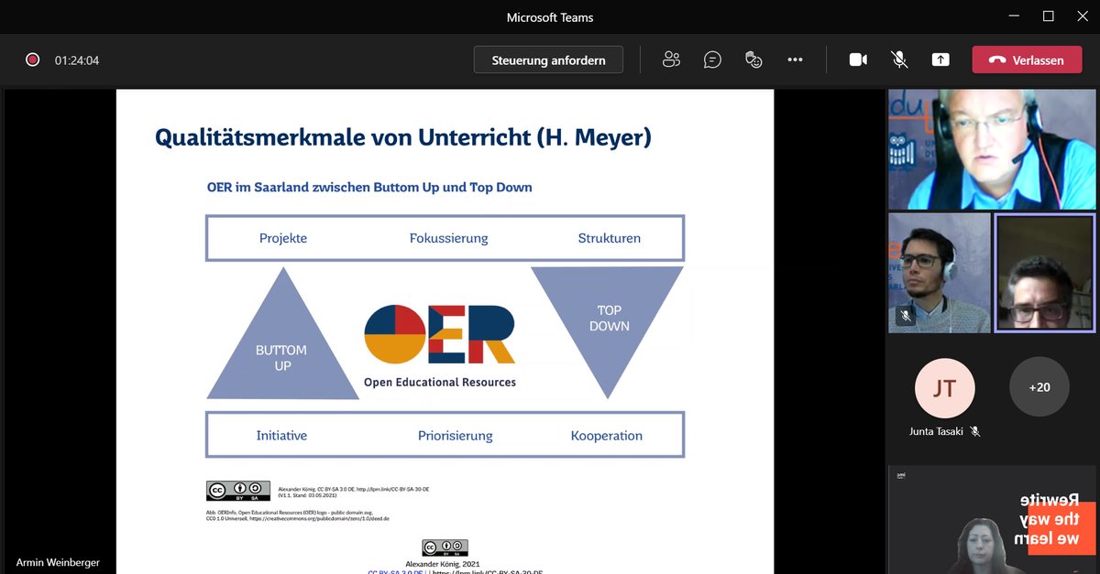Toggle the mute icon on the lower-left participant tile
The width and height of the screenshot is (1100, 574).
click(x=906, y=316)
